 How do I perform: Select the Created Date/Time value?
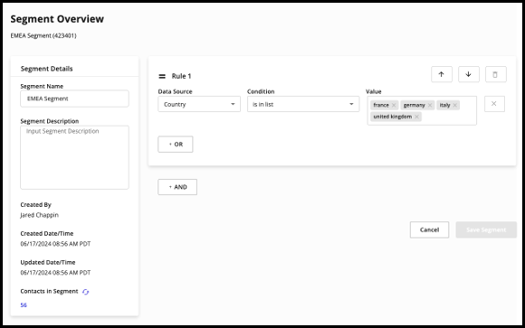[x=55, y=244]
